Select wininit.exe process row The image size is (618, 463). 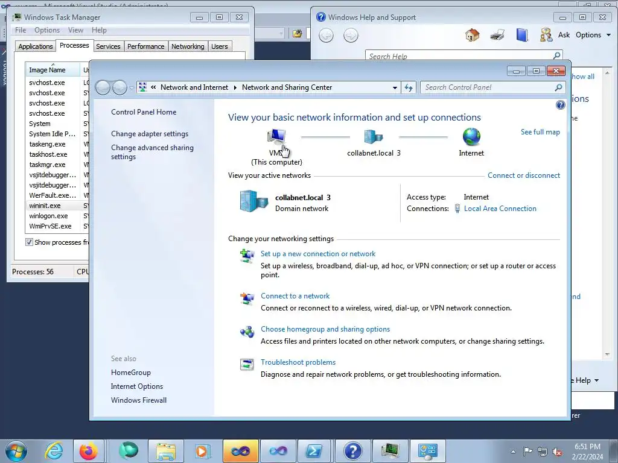(57, 206)
